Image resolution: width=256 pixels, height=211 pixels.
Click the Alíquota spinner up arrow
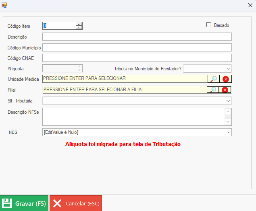(x=79, y=67)
